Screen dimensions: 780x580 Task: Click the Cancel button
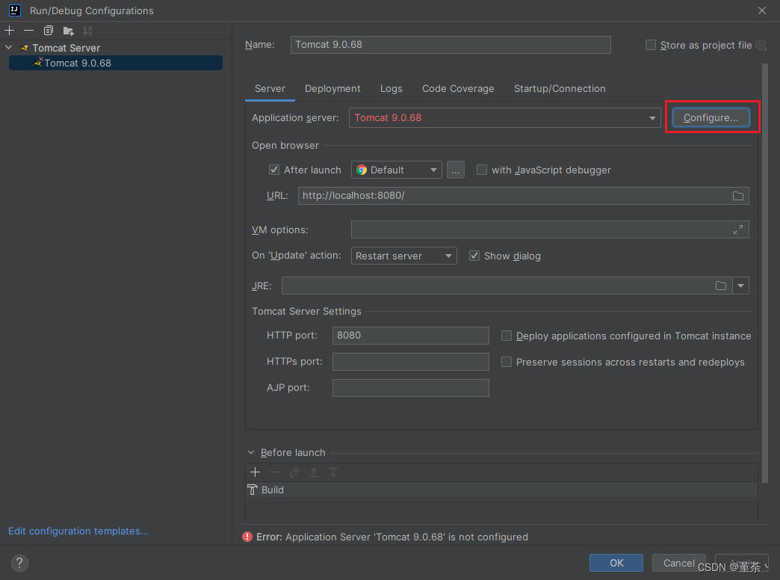679,563
